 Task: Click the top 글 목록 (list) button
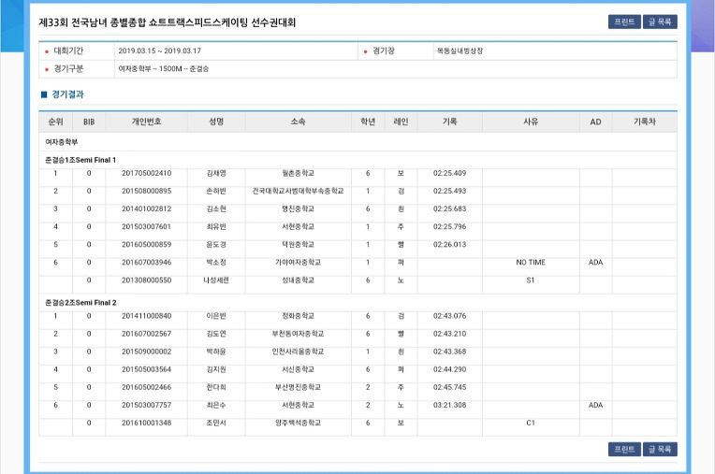tap(660, 22)
